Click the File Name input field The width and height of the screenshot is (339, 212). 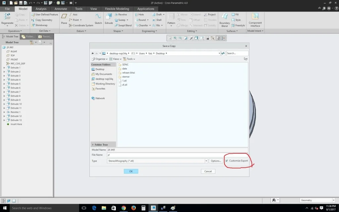coord(177,155)
